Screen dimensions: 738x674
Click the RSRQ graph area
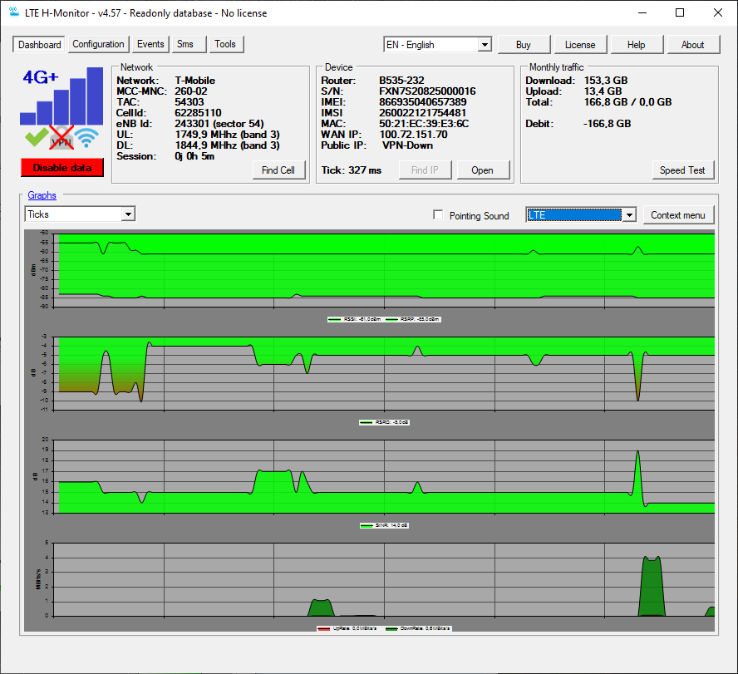(x=384, y=373)
